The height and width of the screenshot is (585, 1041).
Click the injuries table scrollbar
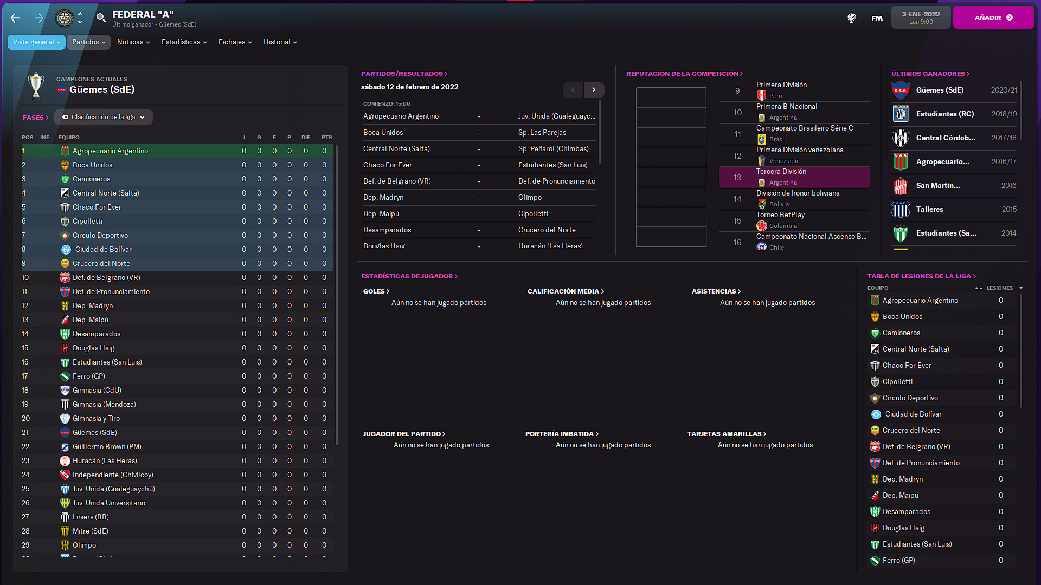1021,351
